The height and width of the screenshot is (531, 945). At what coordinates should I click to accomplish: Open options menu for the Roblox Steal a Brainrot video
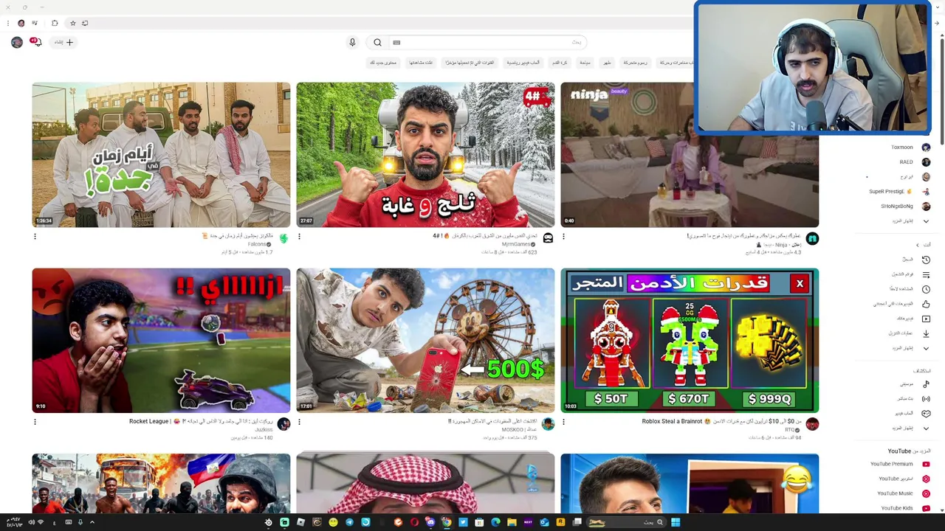[563, 422]
